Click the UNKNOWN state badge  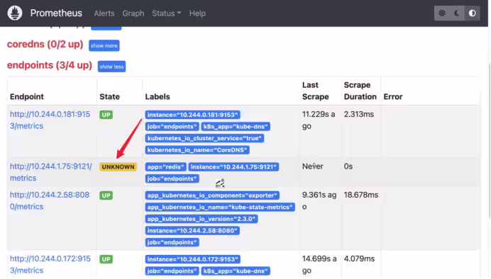[x=118, y=167]
